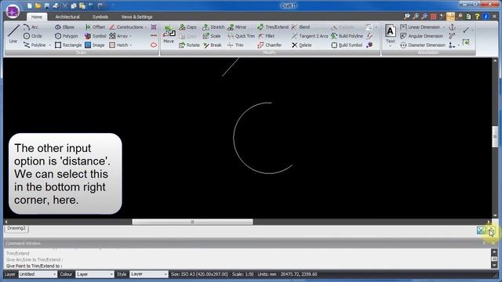The height and width of the screenshot is (282, 502).
Task: Switch to the Architectural tab
Action: (x=67, y=16)
